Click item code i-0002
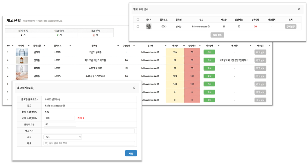The height and width of the screenshot is (164, 308). click(x=57, y=68)
